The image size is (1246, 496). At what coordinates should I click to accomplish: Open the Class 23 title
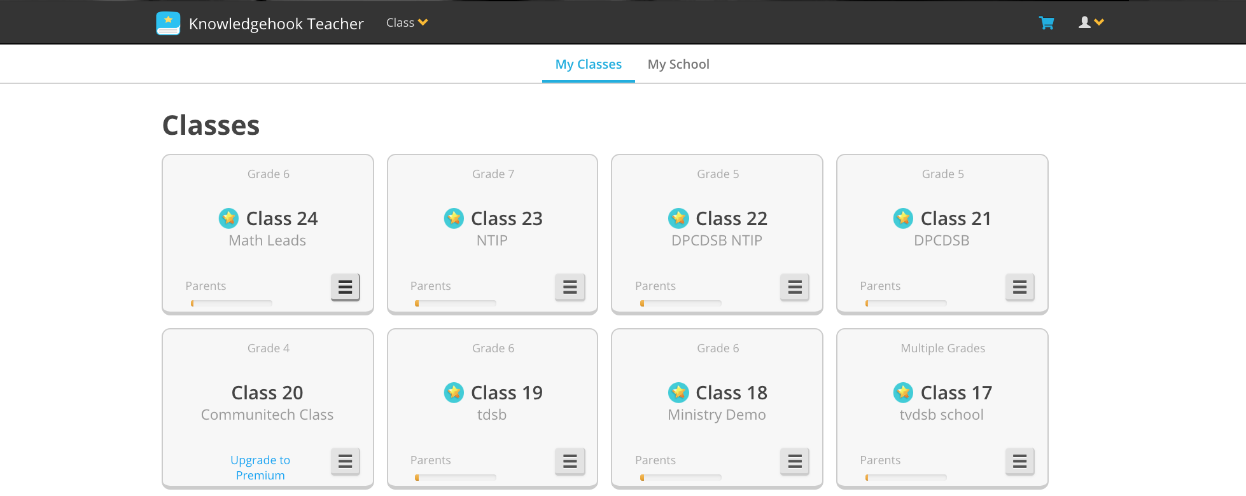click(507, 218)
